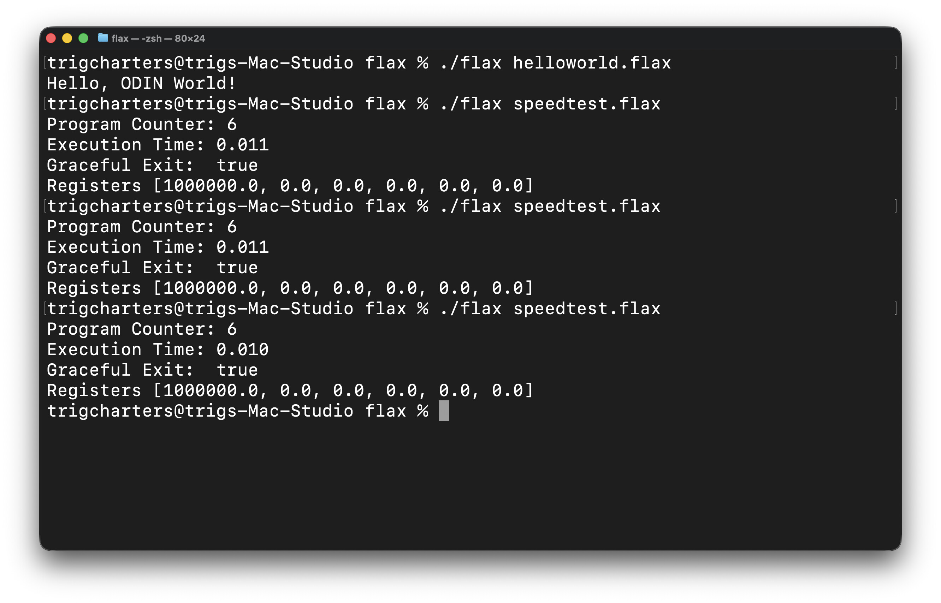Click right bracket mark beside third speedtest command
941x603 pixels.
click(x=895, y=309)
